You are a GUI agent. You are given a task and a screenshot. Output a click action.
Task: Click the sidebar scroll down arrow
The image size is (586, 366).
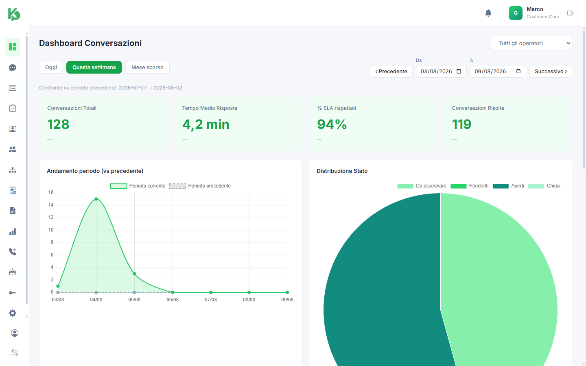point(27,316)
